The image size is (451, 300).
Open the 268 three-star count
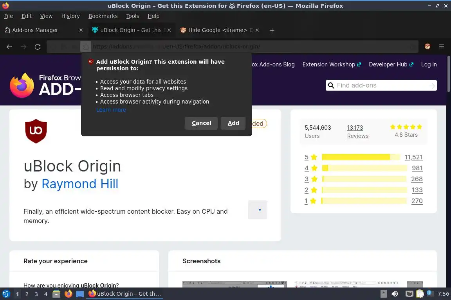point(417,179)
